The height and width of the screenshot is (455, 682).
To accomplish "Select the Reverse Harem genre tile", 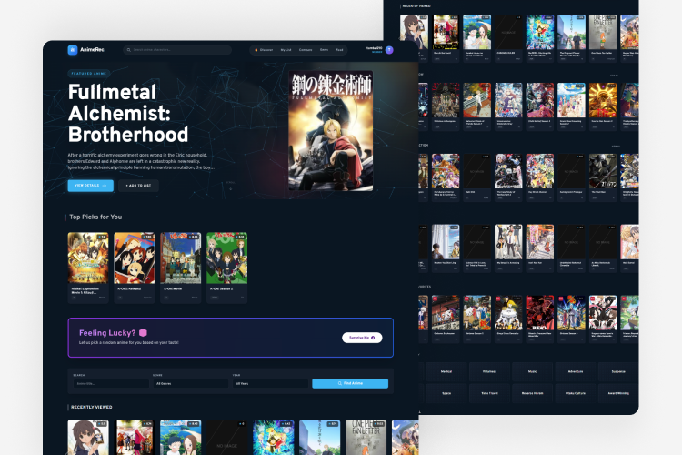I will [x=532, y=393].
